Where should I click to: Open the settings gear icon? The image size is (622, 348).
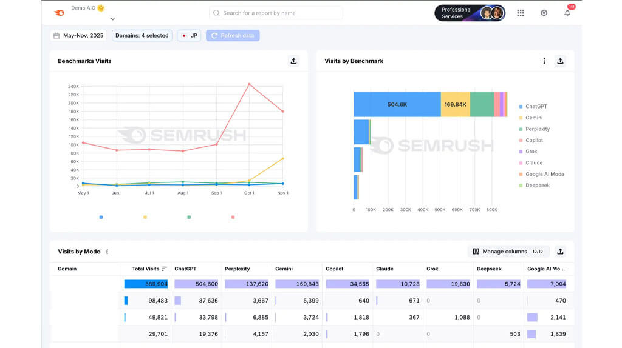[544, 13]
